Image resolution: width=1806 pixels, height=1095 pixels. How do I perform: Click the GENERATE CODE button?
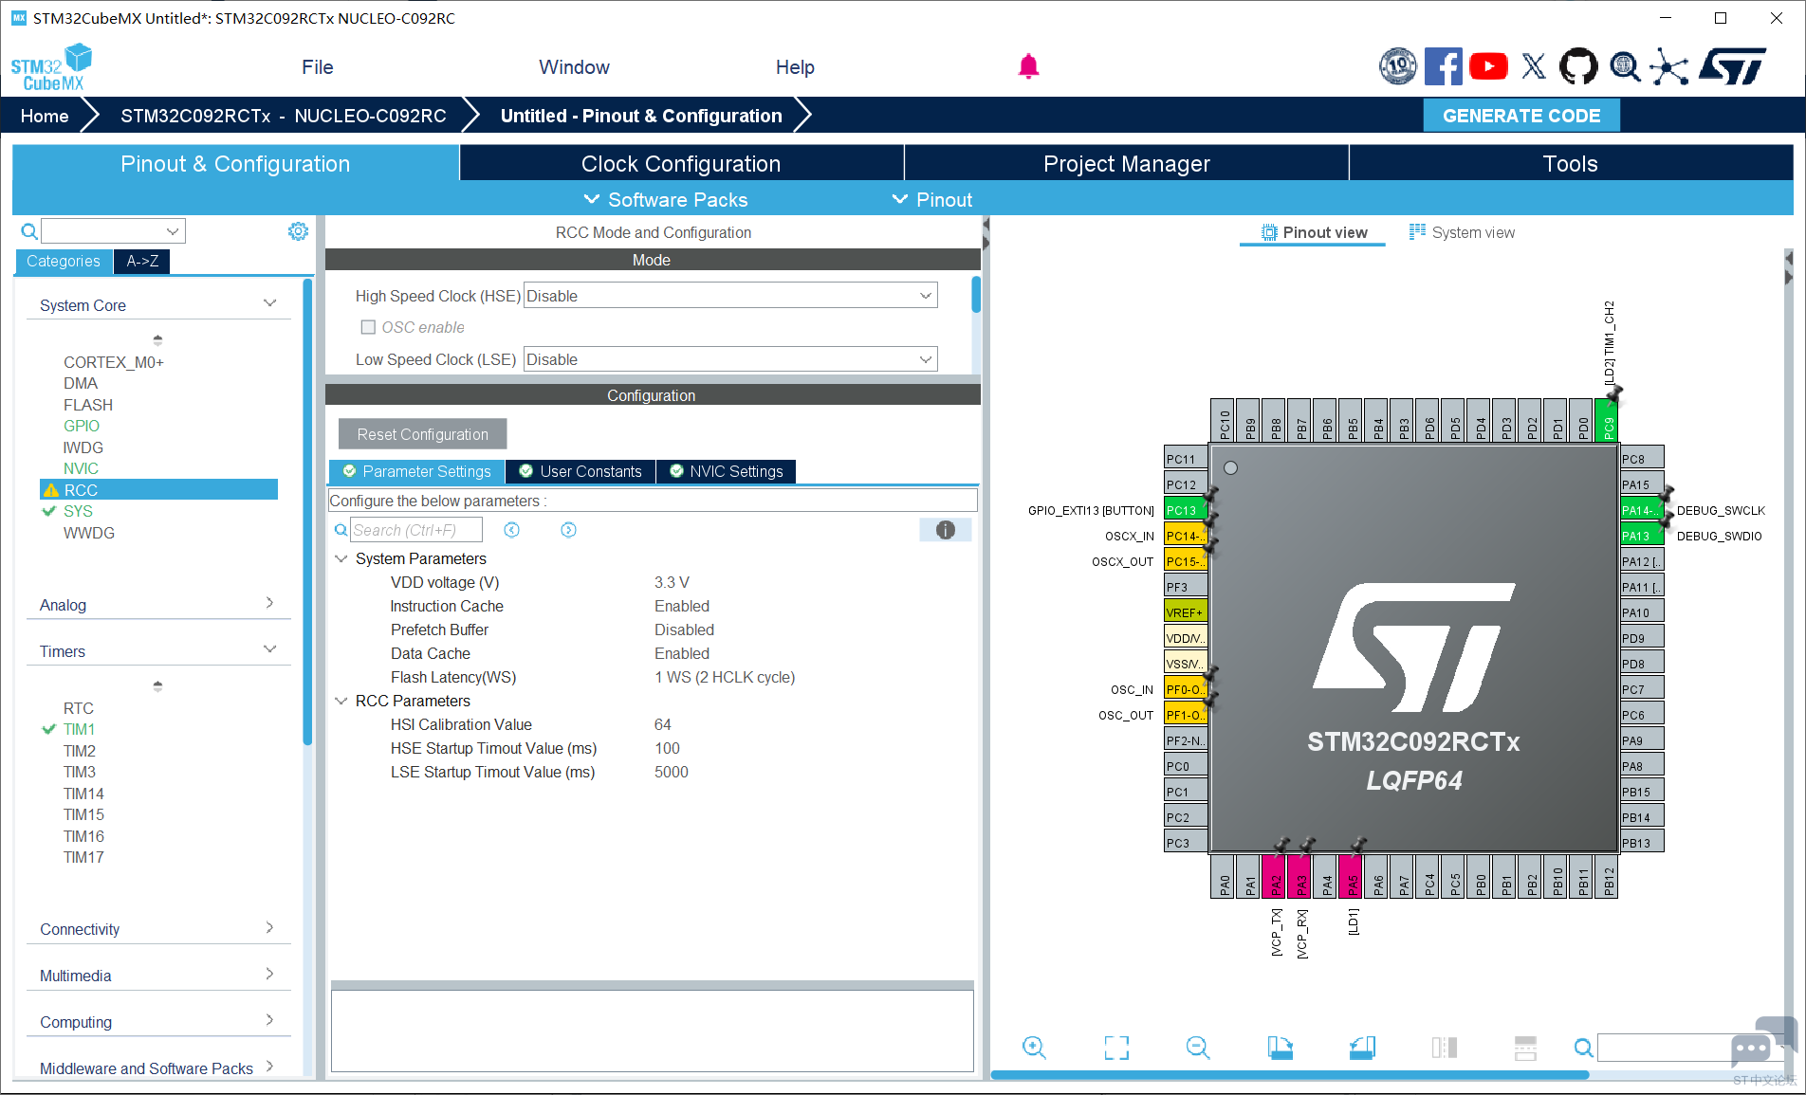[1521, 116]
